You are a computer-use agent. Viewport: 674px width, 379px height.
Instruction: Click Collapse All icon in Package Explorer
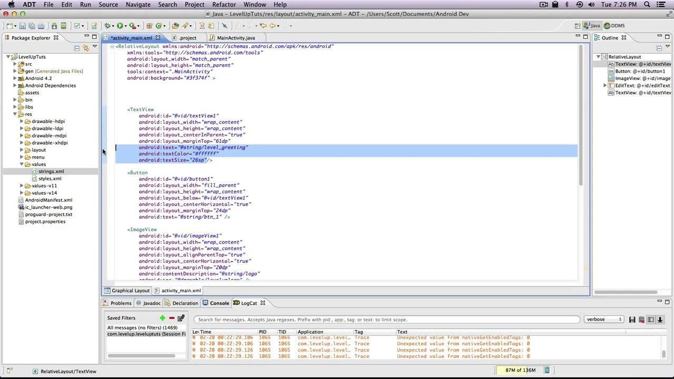coord(77,48)
